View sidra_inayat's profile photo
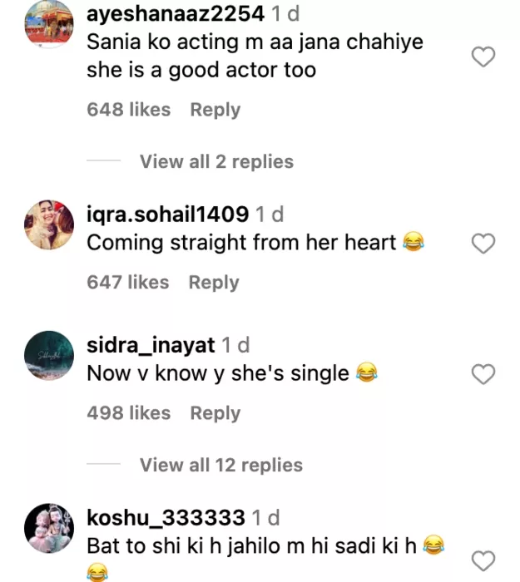Image resolution: width=520 pixels, height=582 pixels. 47,355
